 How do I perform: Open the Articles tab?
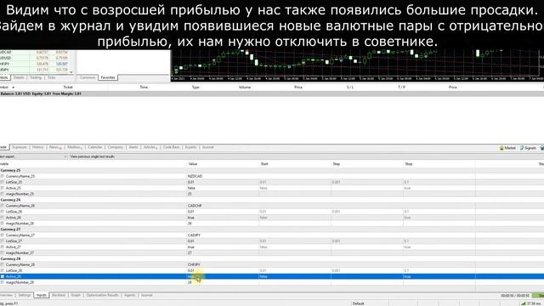[150, 147]
